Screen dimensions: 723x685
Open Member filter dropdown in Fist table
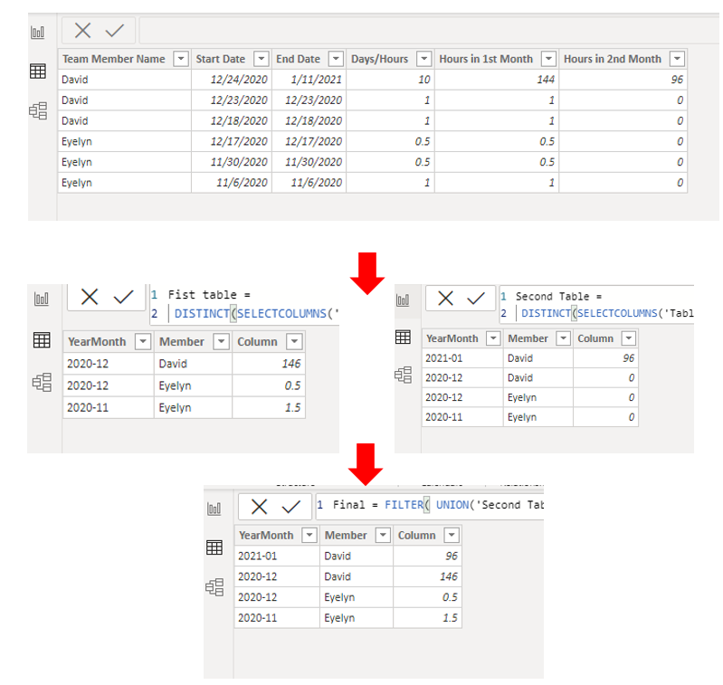pos(222,341)
